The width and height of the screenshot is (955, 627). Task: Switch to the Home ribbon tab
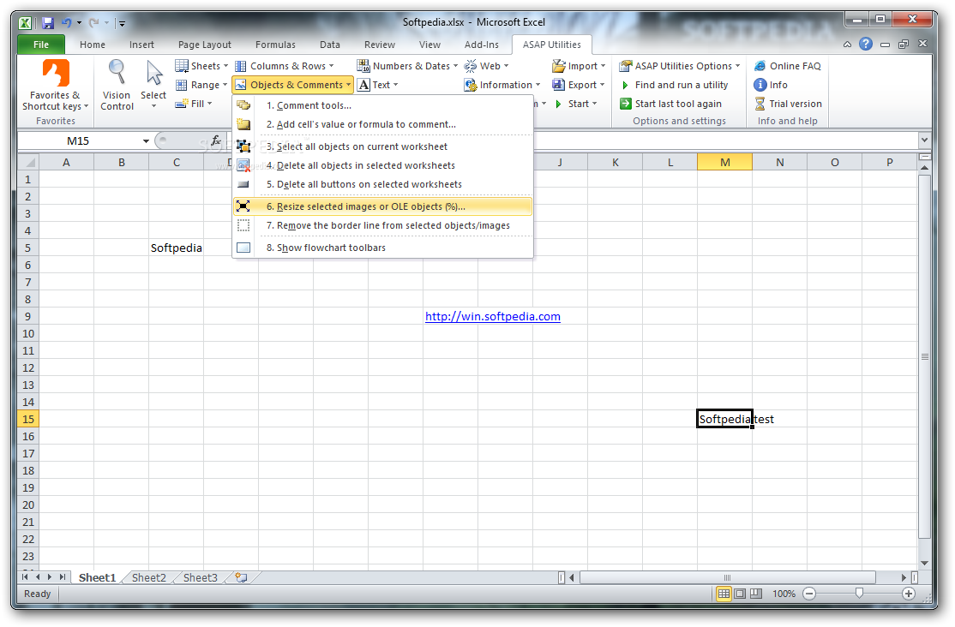pyautogui.click(x=93, y=45)
